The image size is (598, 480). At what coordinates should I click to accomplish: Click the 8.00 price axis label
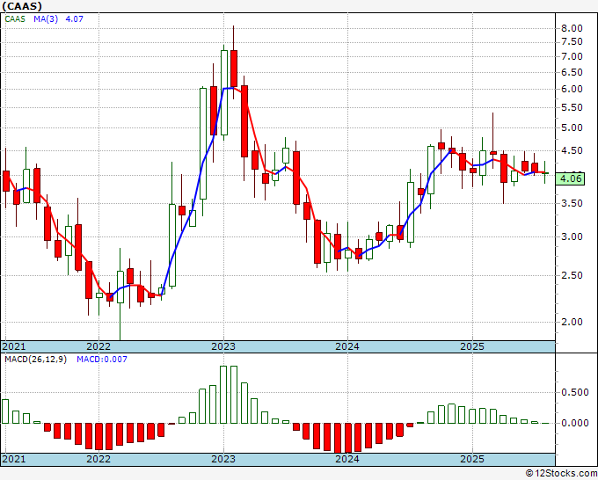[x=572, y=28]
